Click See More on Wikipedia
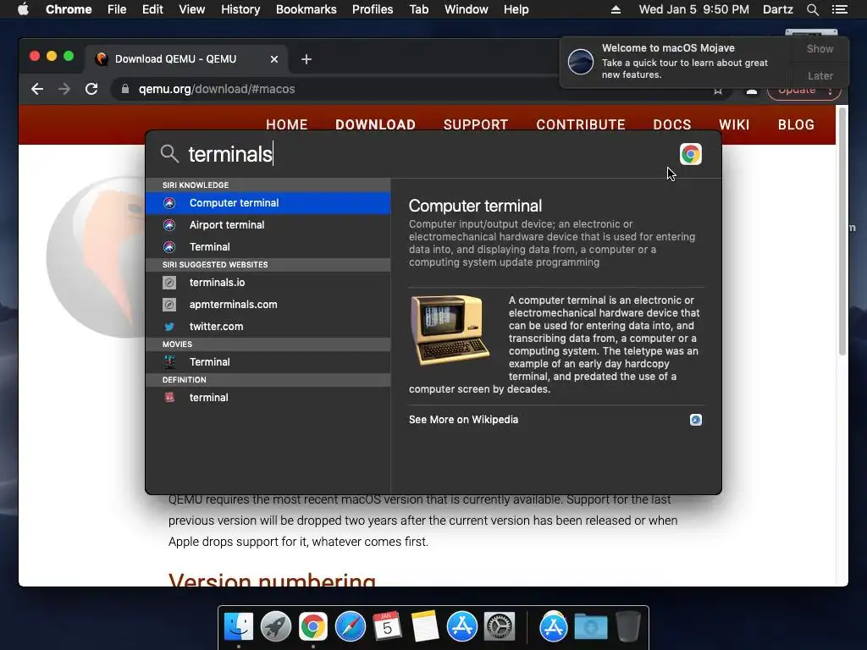The image size is (867, 650). 463,420
